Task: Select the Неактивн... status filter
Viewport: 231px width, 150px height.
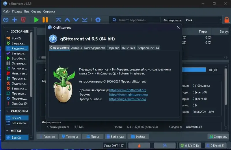Action: [17, 74]
